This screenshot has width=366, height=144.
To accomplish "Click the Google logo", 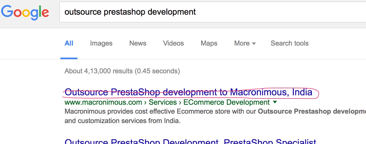I will coord(25,12).
